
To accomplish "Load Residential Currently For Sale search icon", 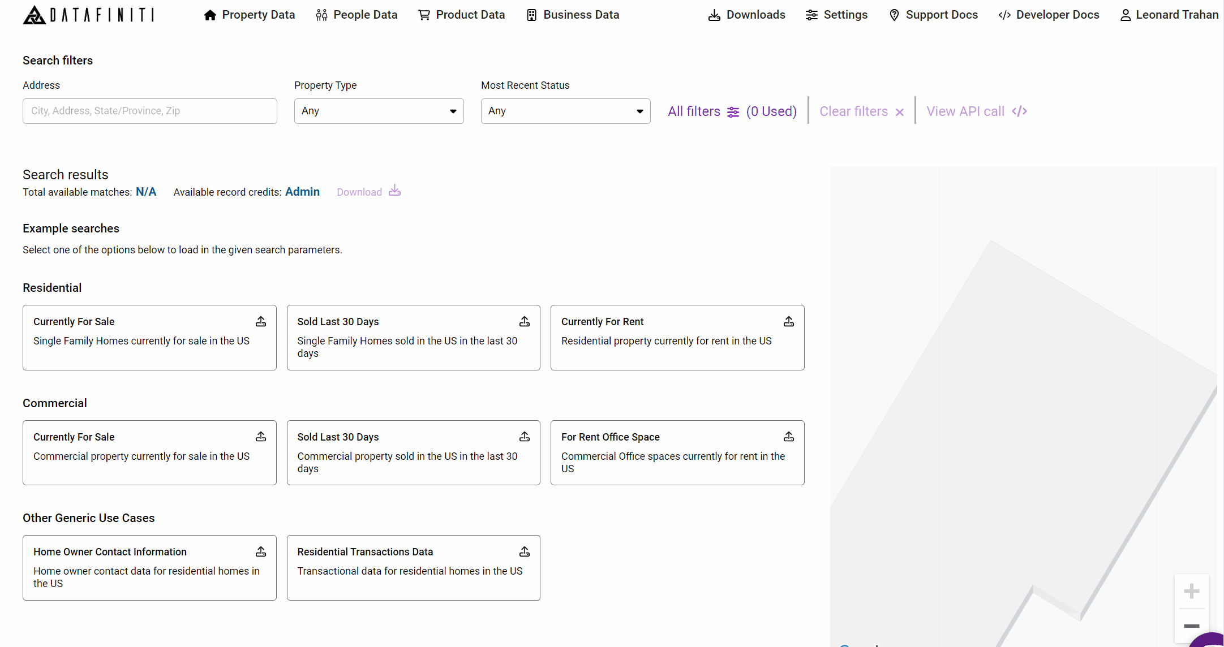I will (x=261, y=321).
